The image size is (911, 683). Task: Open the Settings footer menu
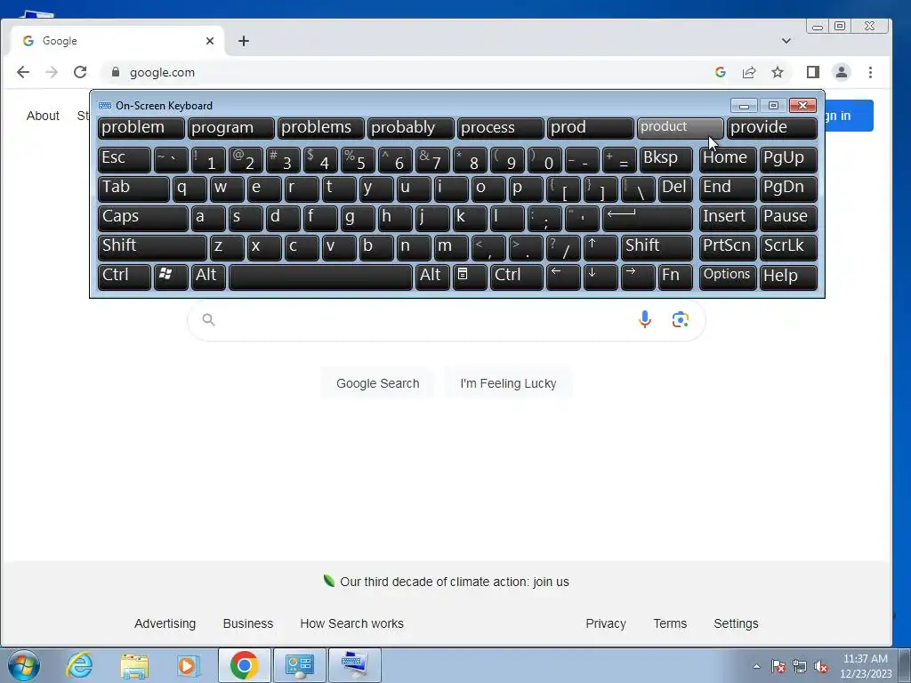[736, 623]
